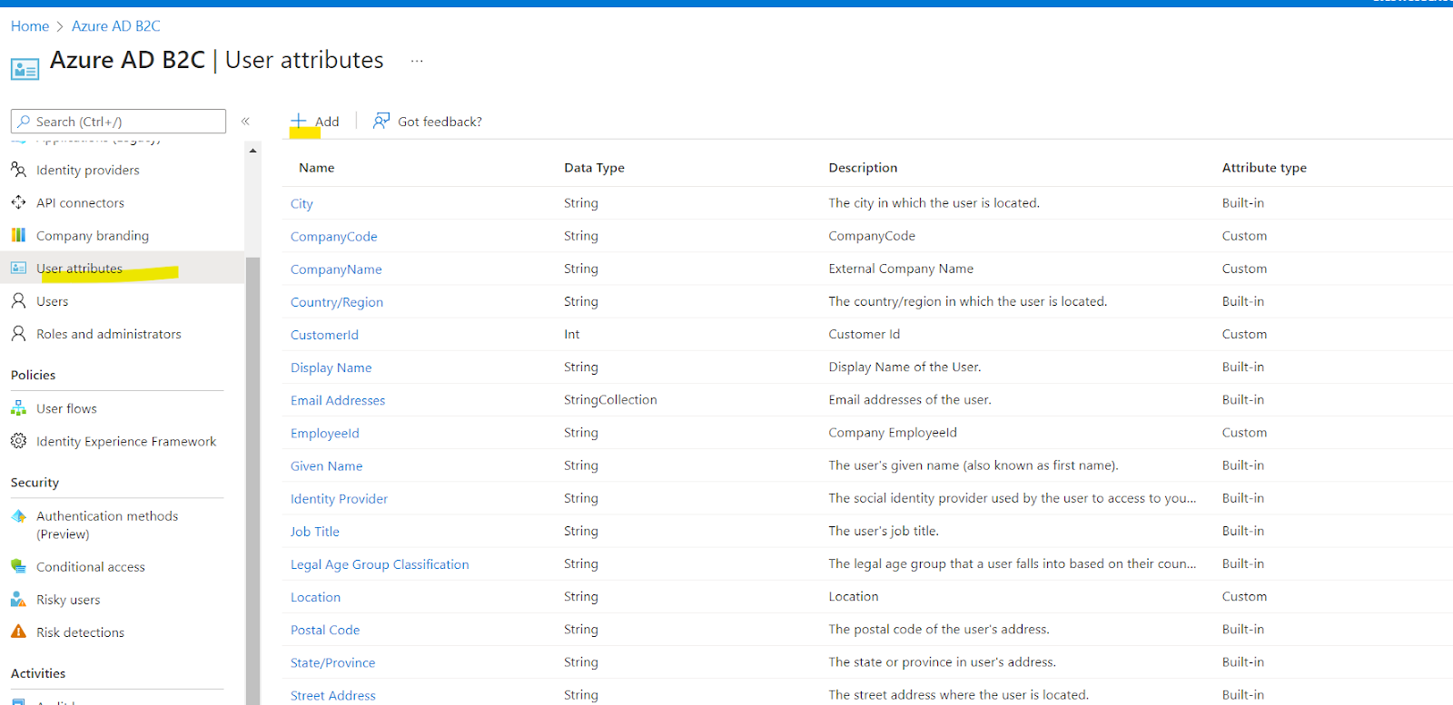
Task: Click the Int data type cell
Action: coord(571,334)
